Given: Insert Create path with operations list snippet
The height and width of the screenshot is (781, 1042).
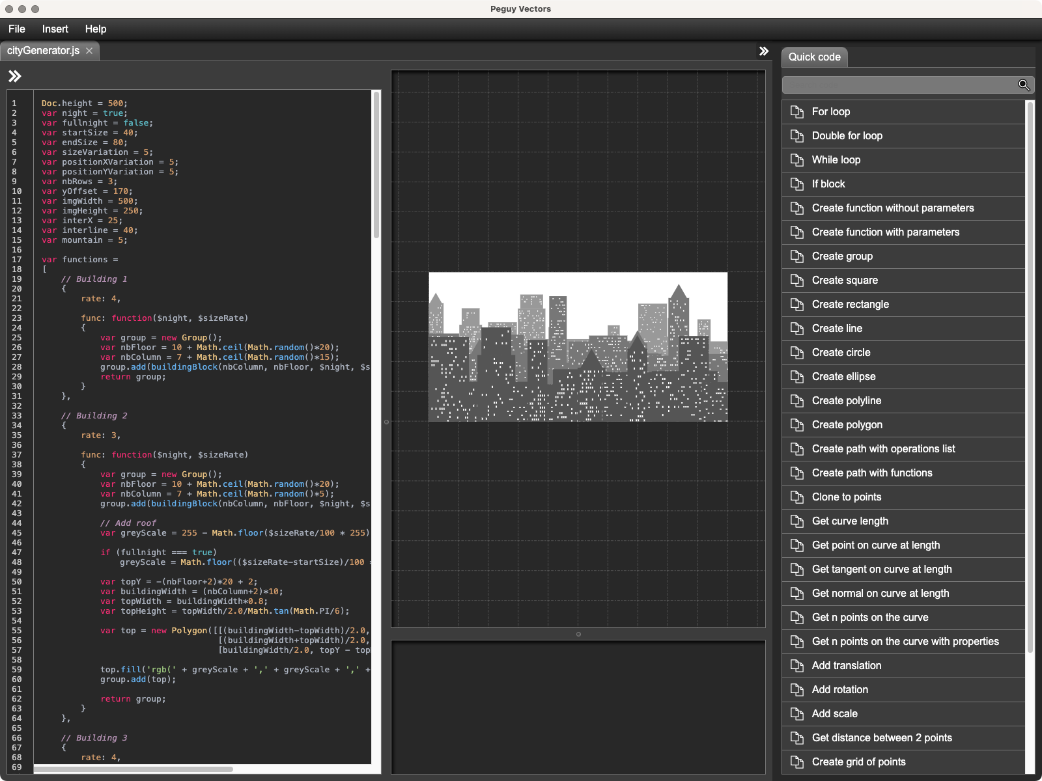Looking at the screenshot, I should tap(903, 449).
